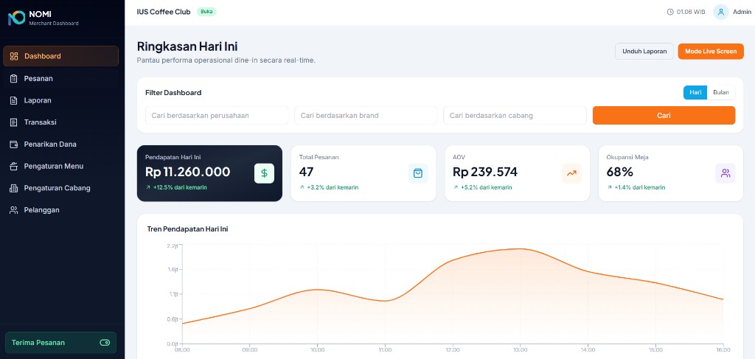Open the Transaksi menu item

(60, 122)
